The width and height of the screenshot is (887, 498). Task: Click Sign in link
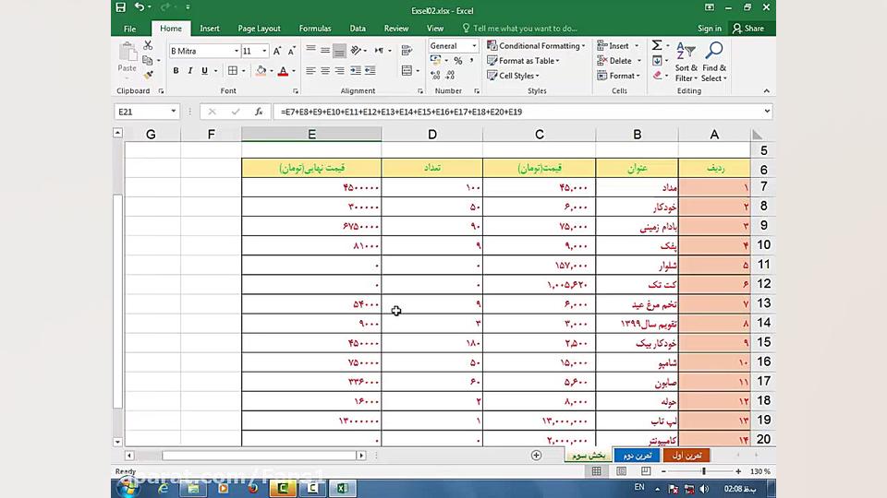(710, 29)
